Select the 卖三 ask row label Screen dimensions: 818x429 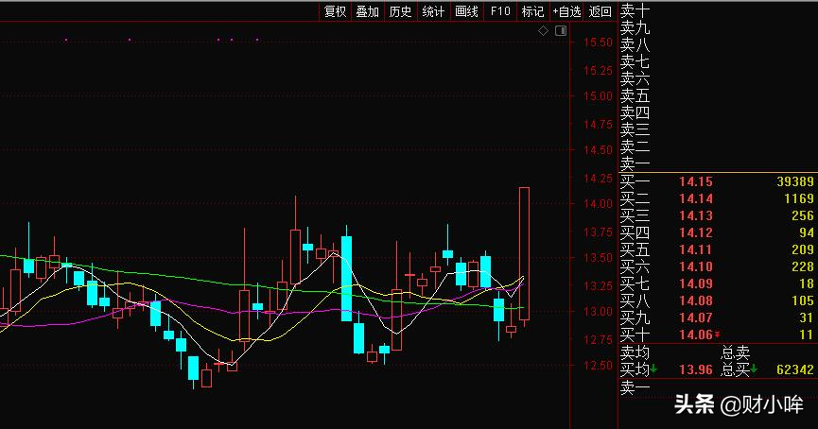click(x=635, y=130)
